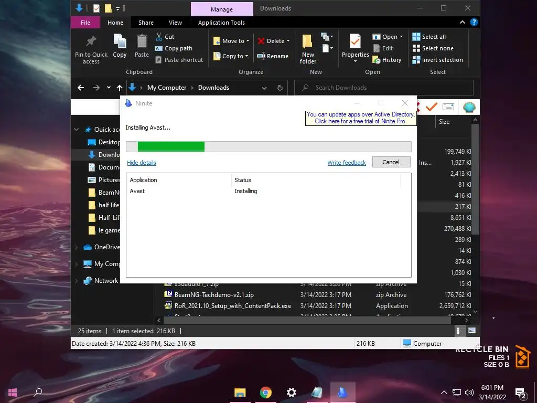Screen dimensions: 537x403
Task: Open the Application Tools tab
Action: (x=221, y=23)
